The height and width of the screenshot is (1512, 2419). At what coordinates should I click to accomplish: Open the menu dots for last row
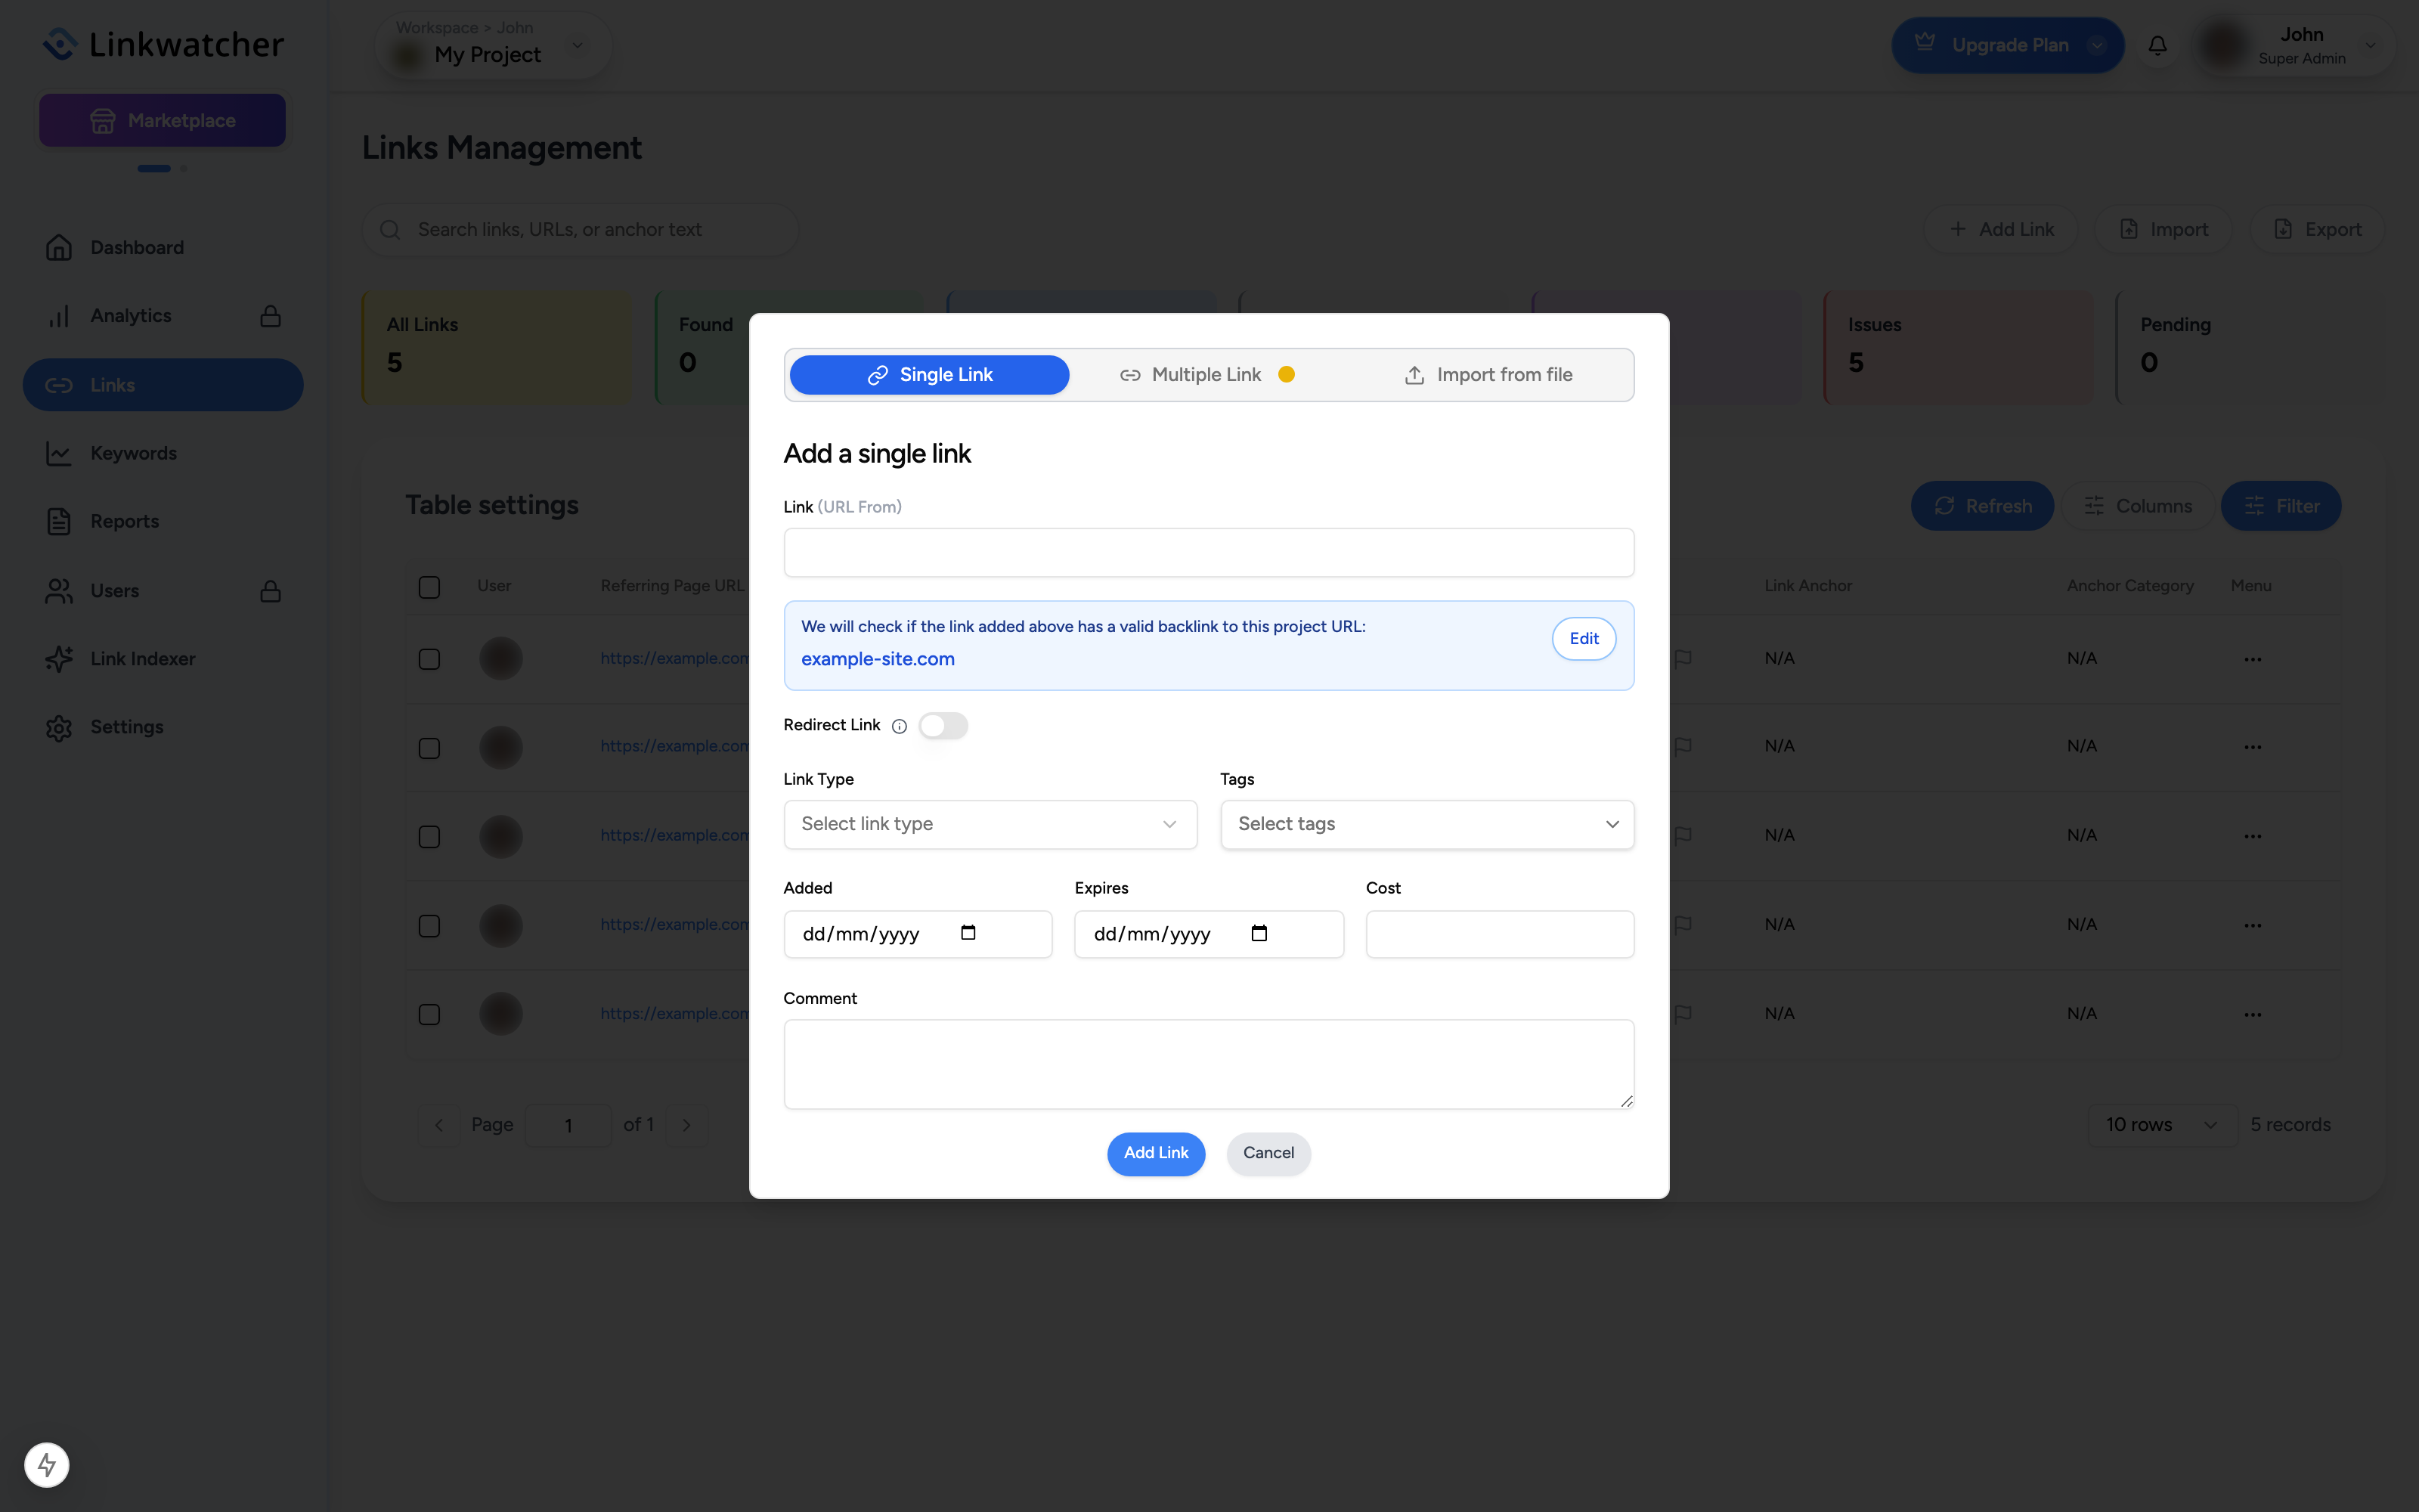point(2252,1014)
